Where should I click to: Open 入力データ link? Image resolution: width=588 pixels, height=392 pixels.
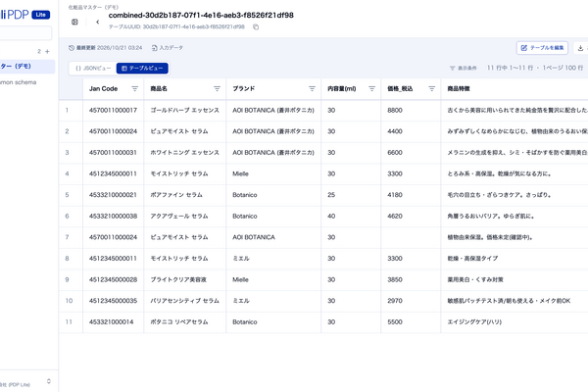[x=168, y=48]
